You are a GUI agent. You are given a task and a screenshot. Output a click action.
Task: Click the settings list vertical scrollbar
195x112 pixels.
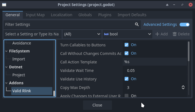[189, 51]
